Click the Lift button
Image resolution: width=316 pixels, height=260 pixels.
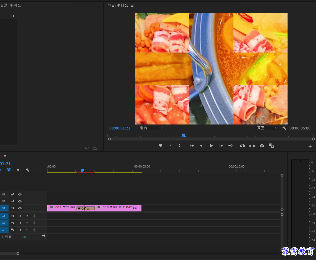coord(242,146)
